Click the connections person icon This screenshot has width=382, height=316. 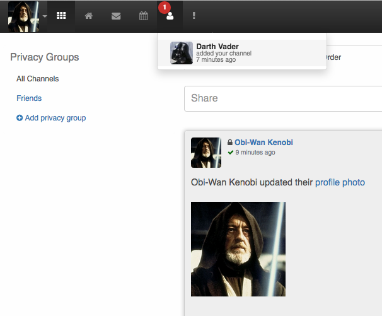pos(170,16)
